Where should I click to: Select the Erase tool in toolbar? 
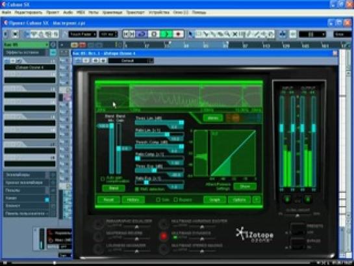coord(220,34)
